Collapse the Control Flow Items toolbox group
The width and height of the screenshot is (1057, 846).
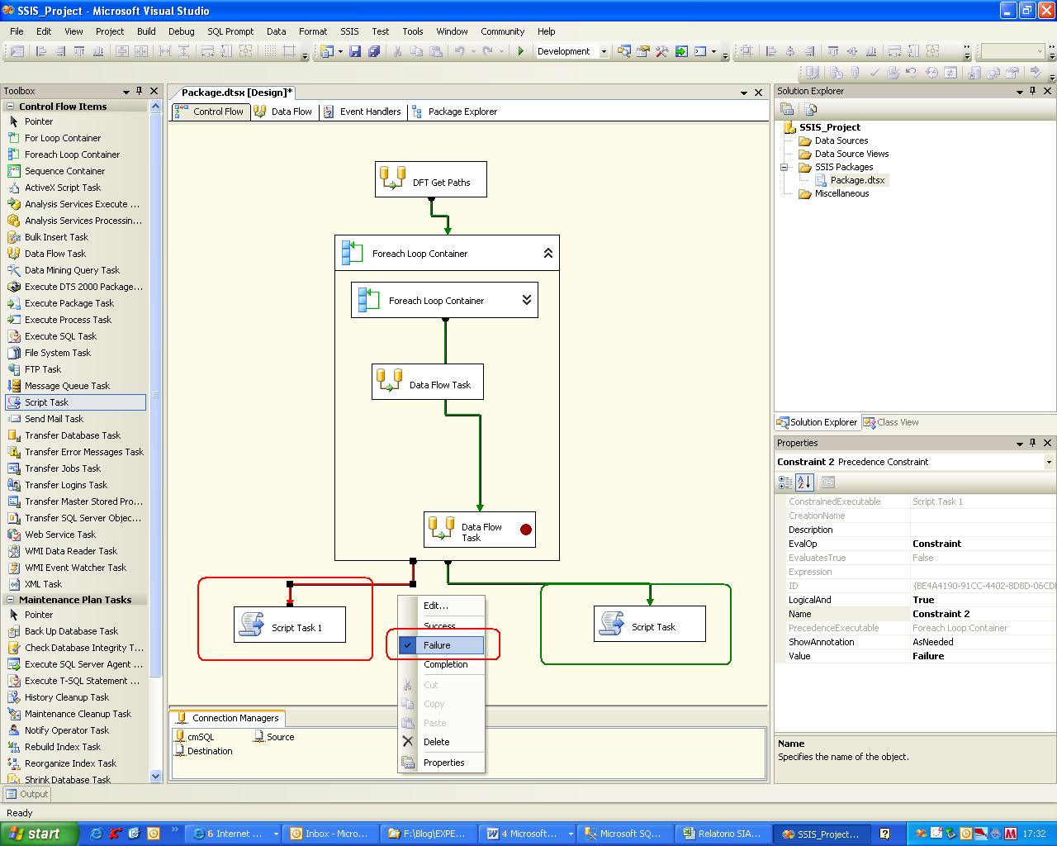[8, 106]
